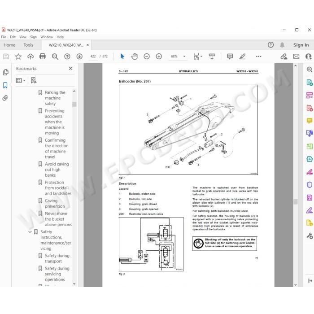
Task: Close the Bookmarks panel
Action: point(70,69)
